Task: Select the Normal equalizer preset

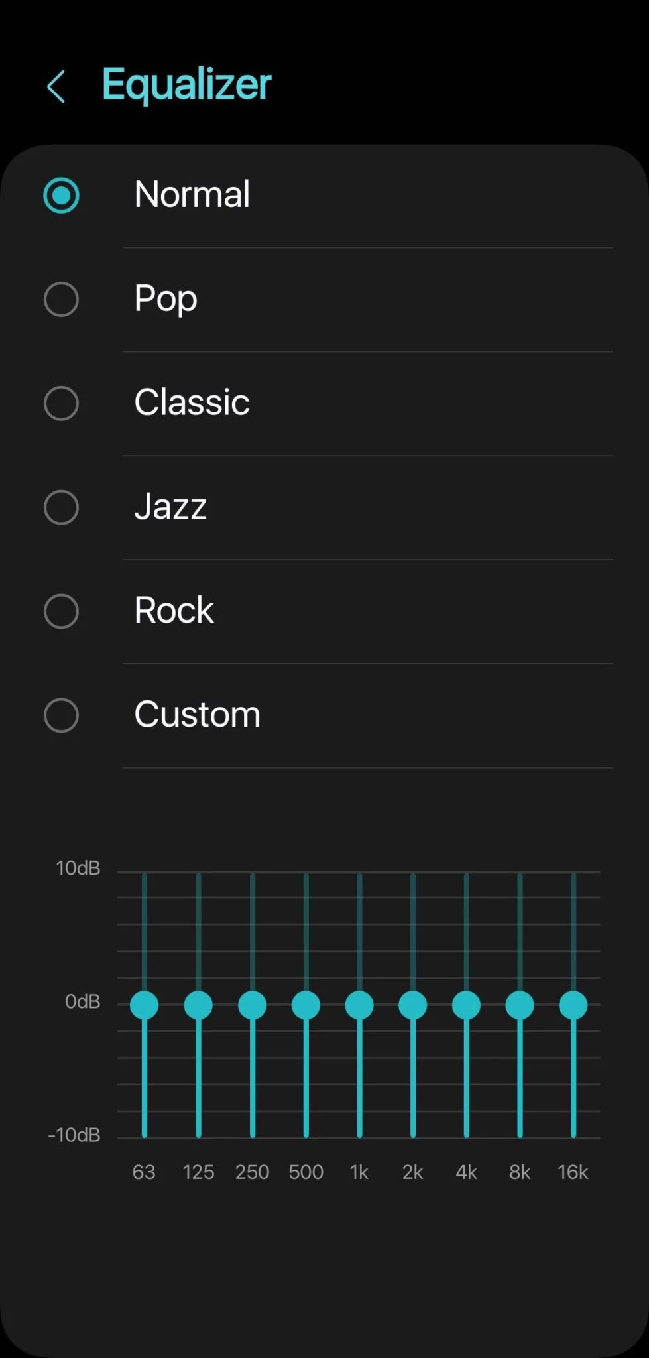Action: coord(62,195)
